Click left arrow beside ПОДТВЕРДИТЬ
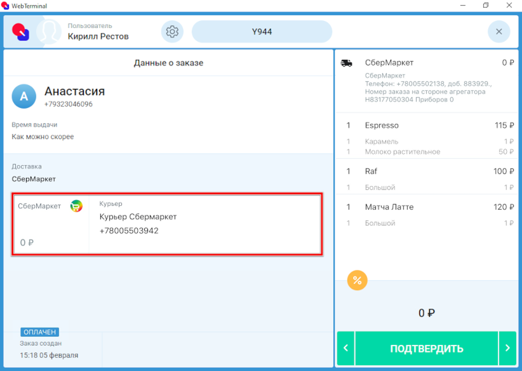Screen dimensions: 522x371 click(x=346, y=348)
